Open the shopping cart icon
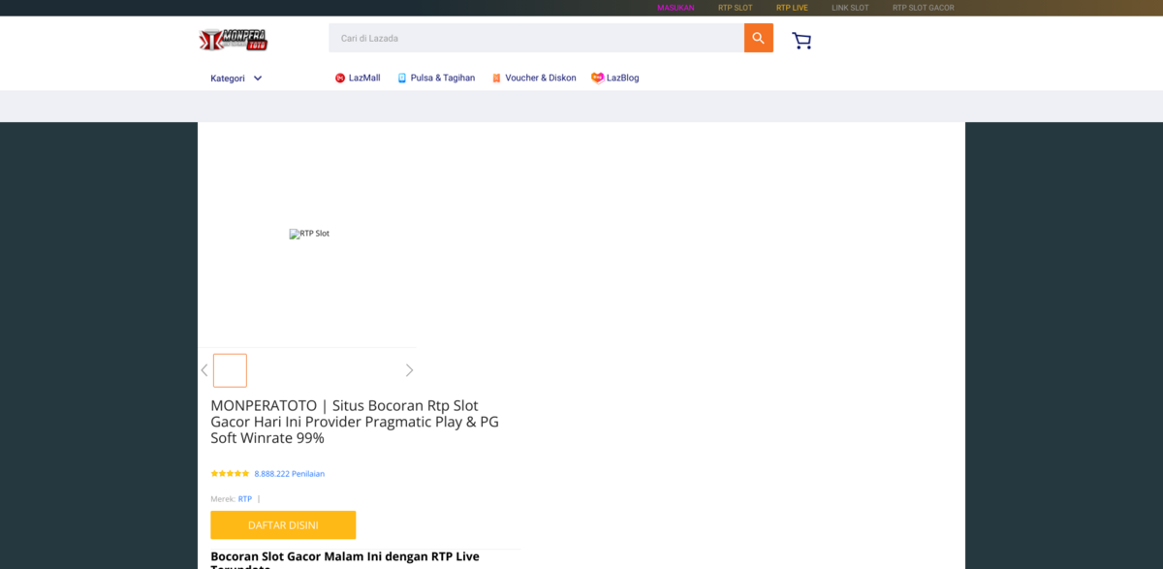The height and width of the screenshot is (569, 1163). pyautogui.click(x=802, y=40)
